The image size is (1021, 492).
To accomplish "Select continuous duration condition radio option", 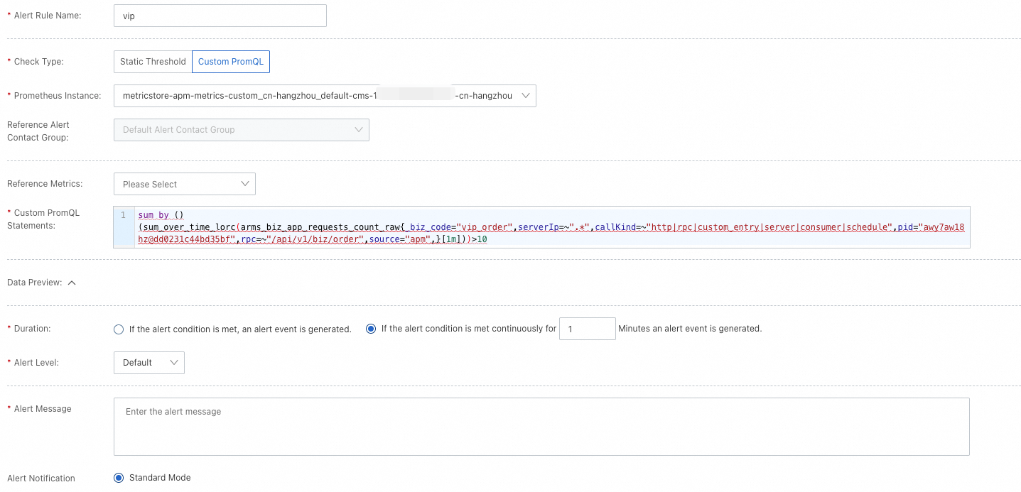I will pyautogui.click(x=370, y=329).
